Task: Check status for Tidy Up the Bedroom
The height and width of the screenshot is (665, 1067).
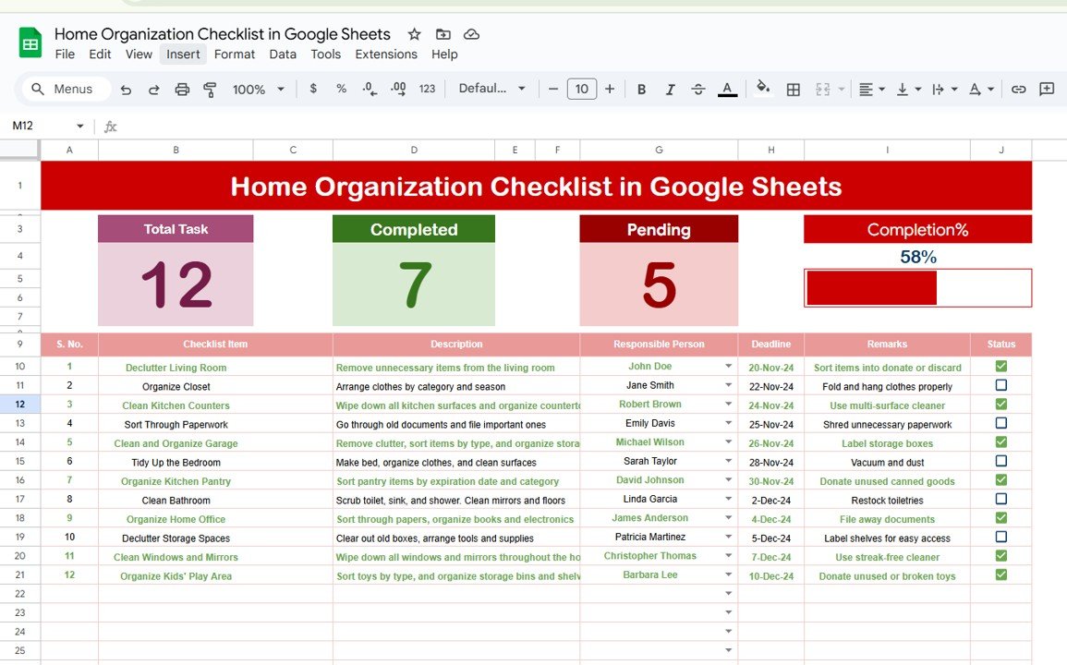Action: click(x=1001, y=461)
